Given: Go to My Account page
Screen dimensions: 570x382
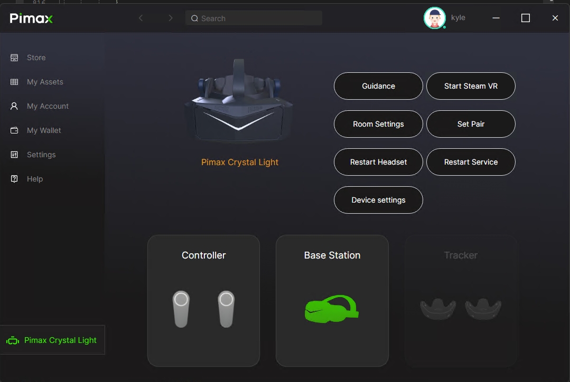Looking at the screenshot, I should [48, 106].
